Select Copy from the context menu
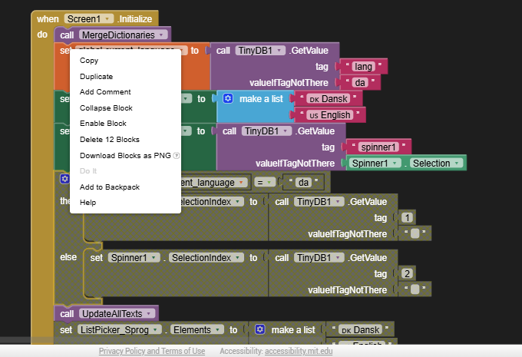Screen dimensions: 522x357 (89, 61)
